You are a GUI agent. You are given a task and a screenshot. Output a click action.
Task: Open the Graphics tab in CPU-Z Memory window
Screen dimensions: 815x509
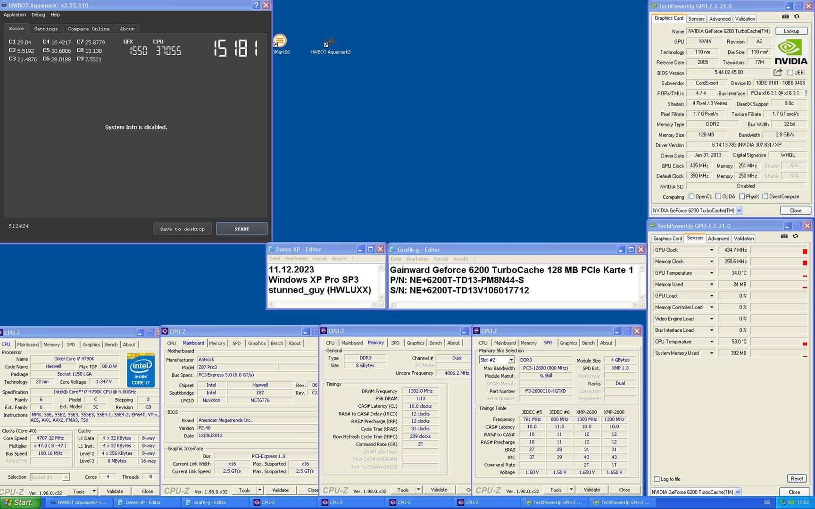click(x=416, y=343)
